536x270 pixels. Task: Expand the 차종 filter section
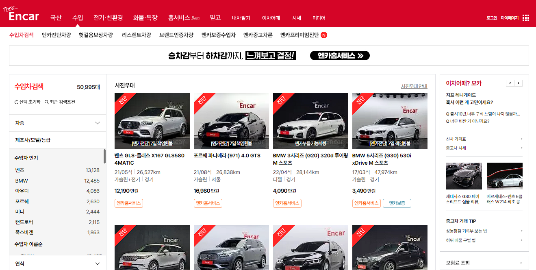coord(58,123)
